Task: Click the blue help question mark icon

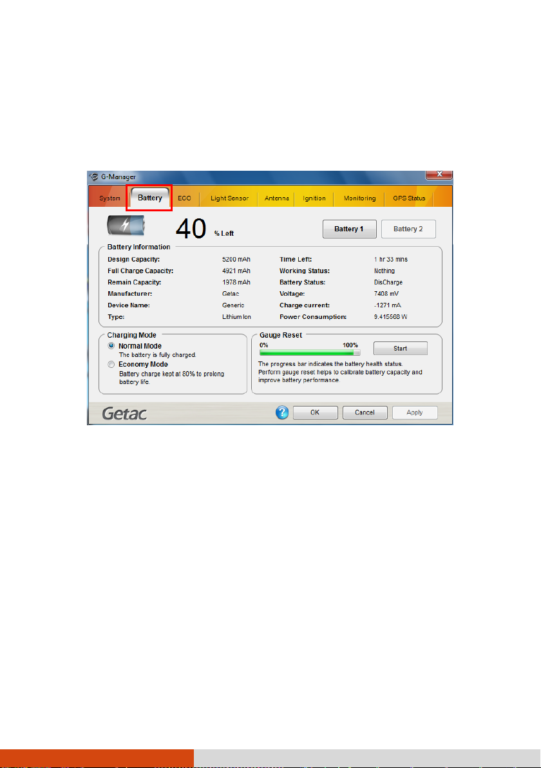Action: (x=282, y=412)
